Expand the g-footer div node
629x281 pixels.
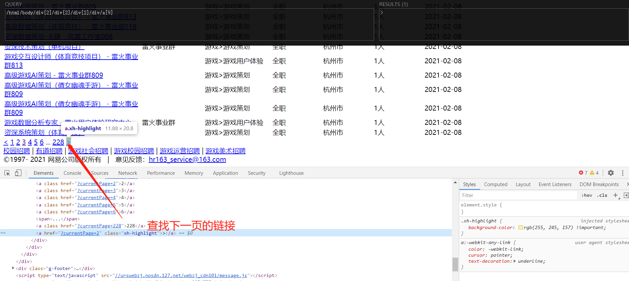coord(13,268)
